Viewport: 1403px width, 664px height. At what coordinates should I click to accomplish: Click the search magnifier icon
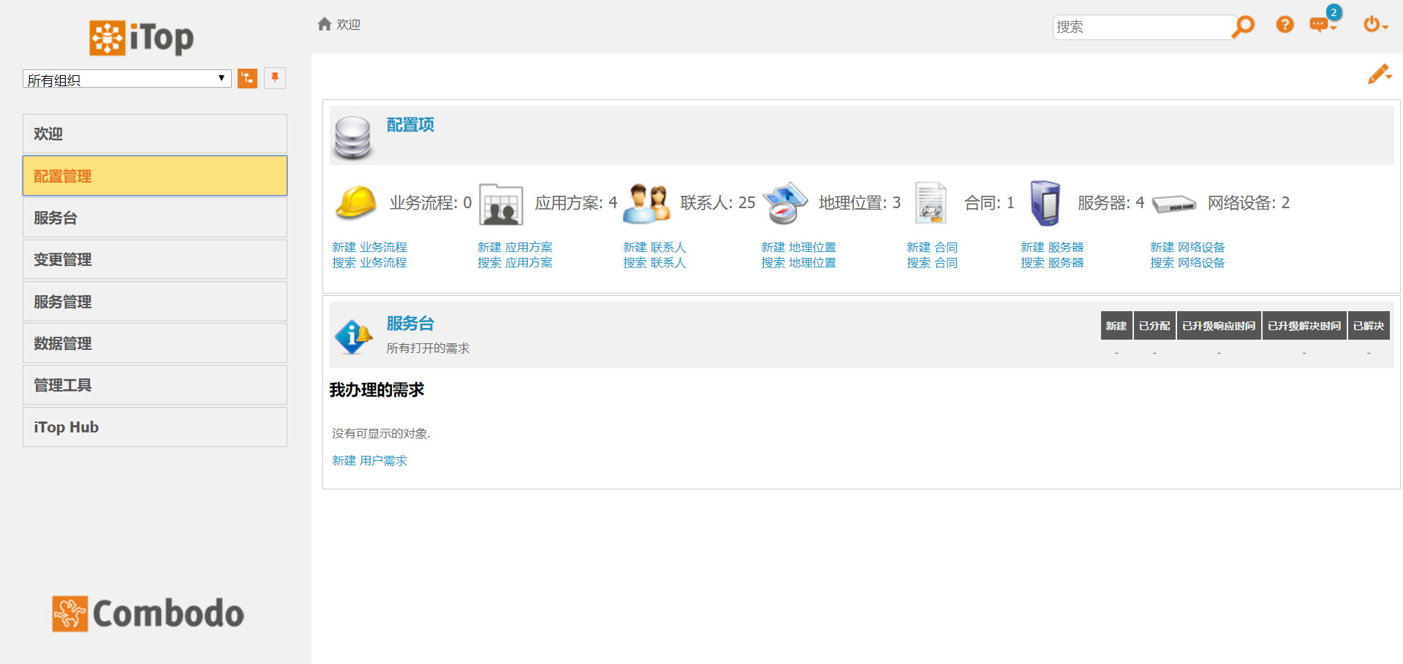coord(1243,26)
